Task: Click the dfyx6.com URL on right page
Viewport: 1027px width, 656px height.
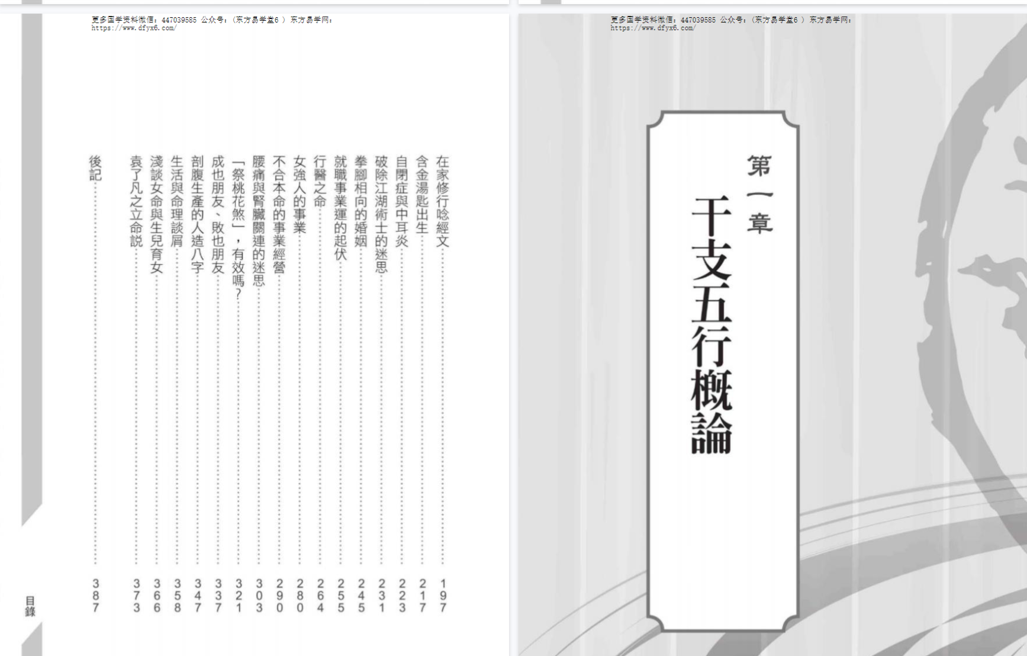Action: (652, 28)
